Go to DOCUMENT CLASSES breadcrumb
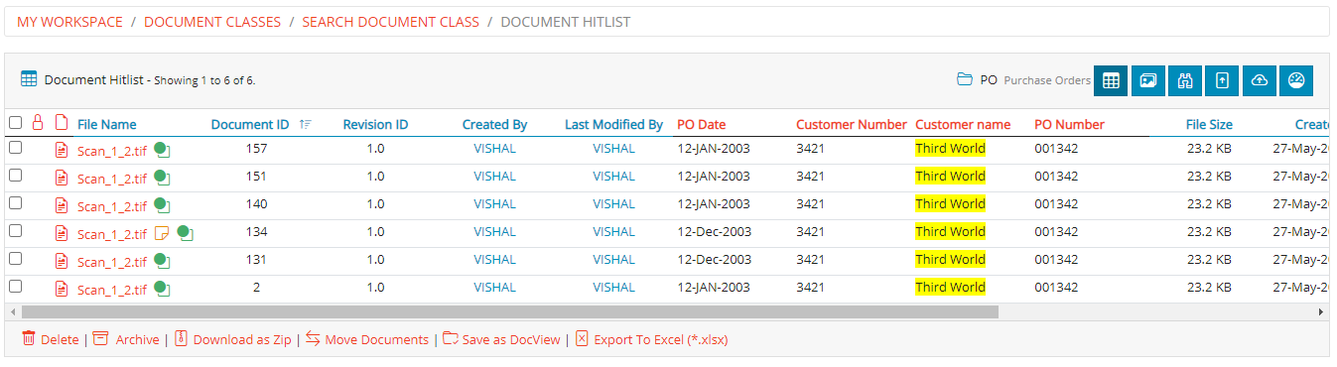Viewport: 1337px width, 367px height. tap(212, 22)
